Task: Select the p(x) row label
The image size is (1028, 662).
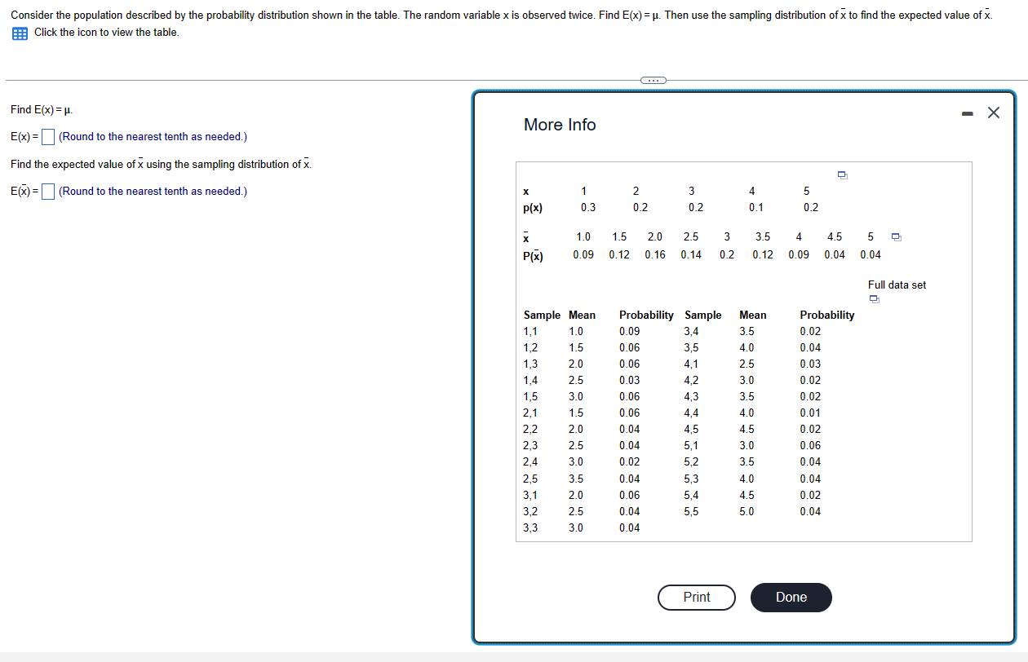Action: click(532, 208)
